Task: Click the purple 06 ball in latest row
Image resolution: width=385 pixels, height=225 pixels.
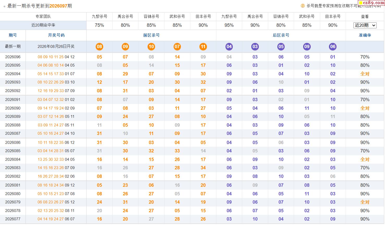Action: tap(333, 47)
